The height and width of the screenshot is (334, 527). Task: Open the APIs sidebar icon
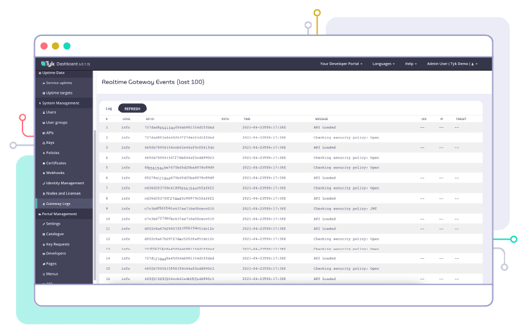tap(44, 133)
